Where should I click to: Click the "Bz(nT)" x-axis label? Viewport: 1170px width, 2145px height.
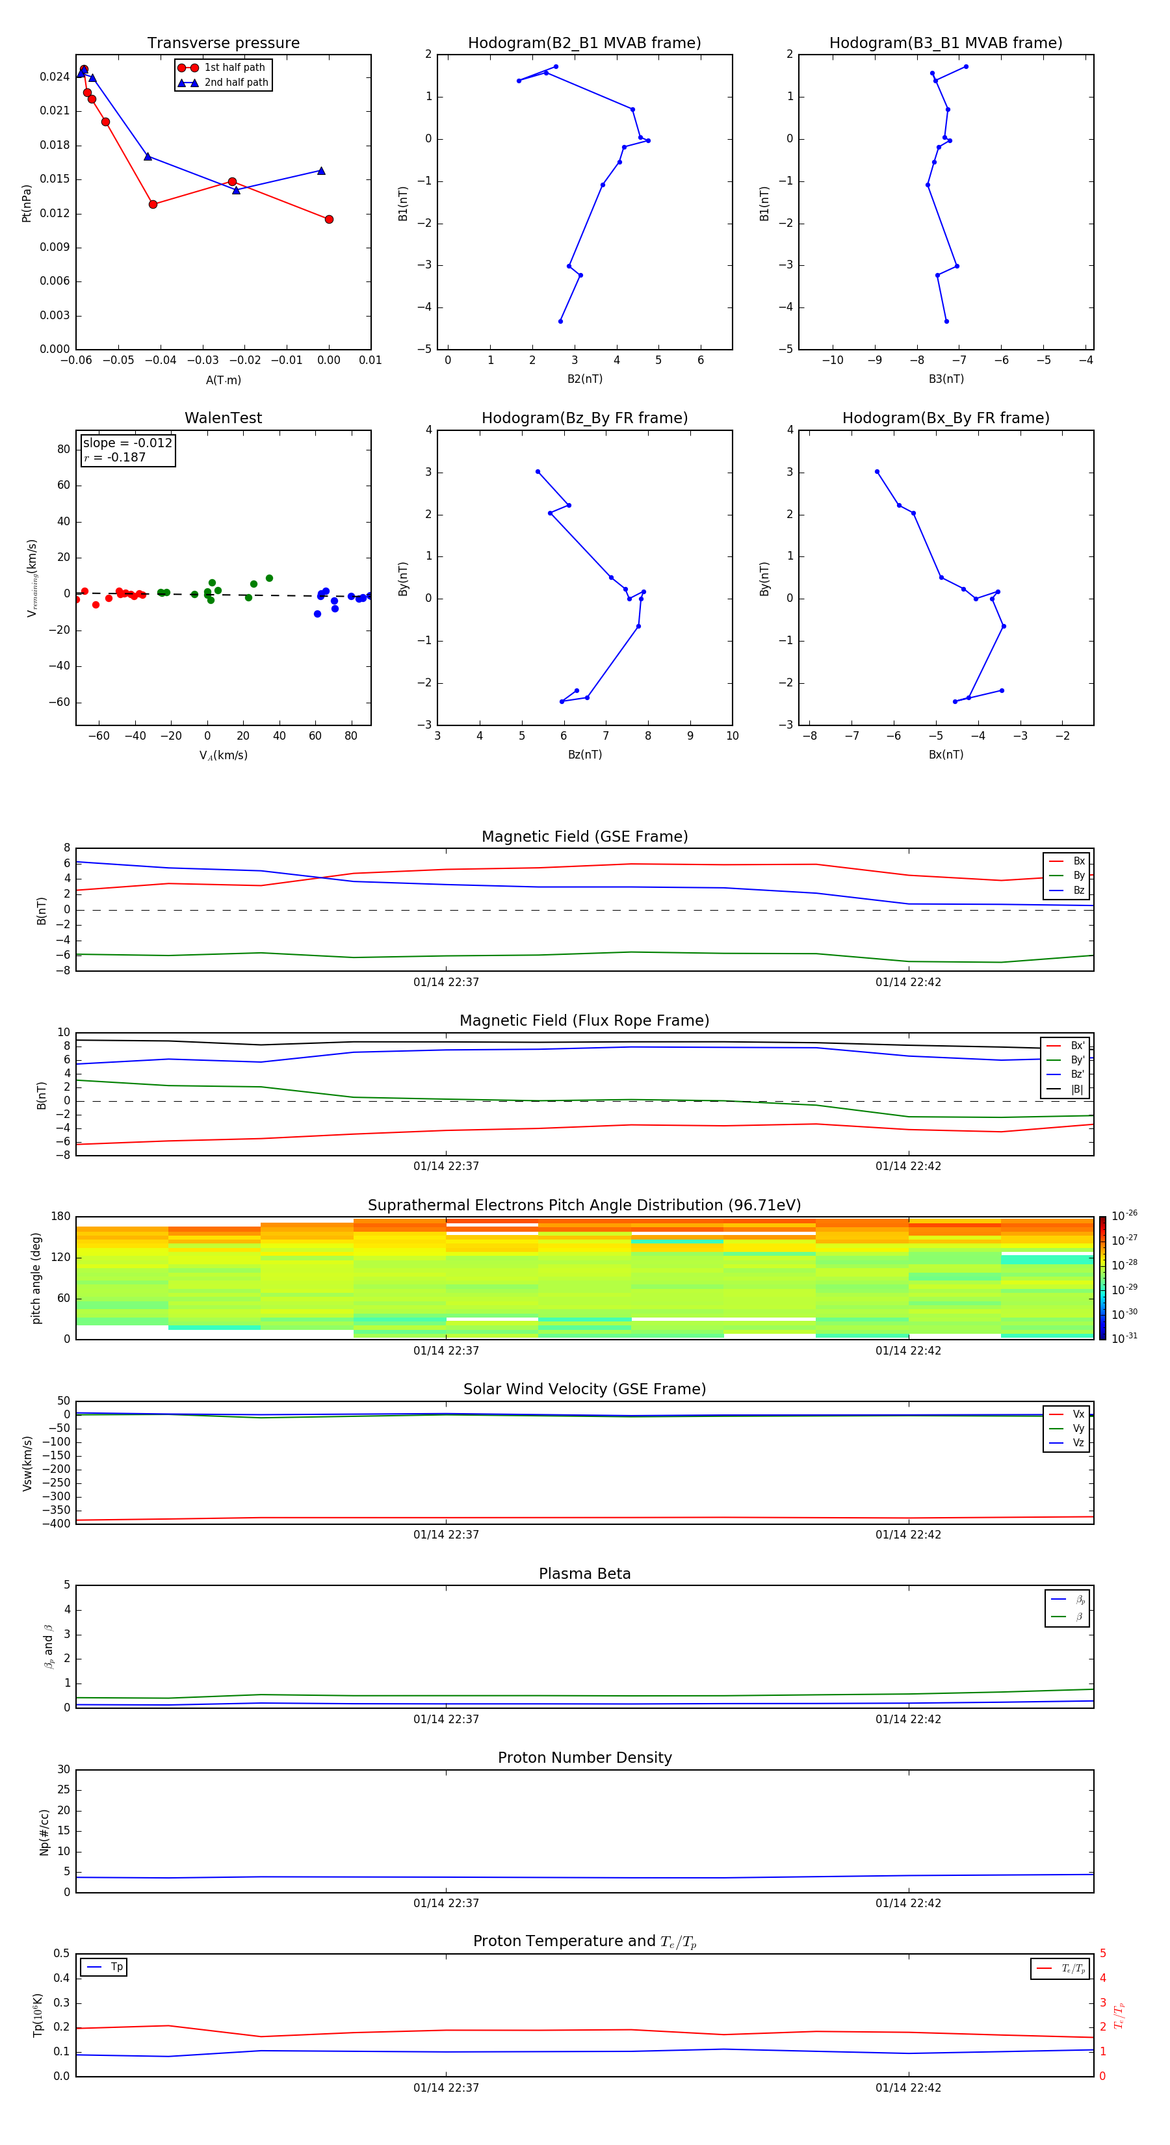(584, 755)
